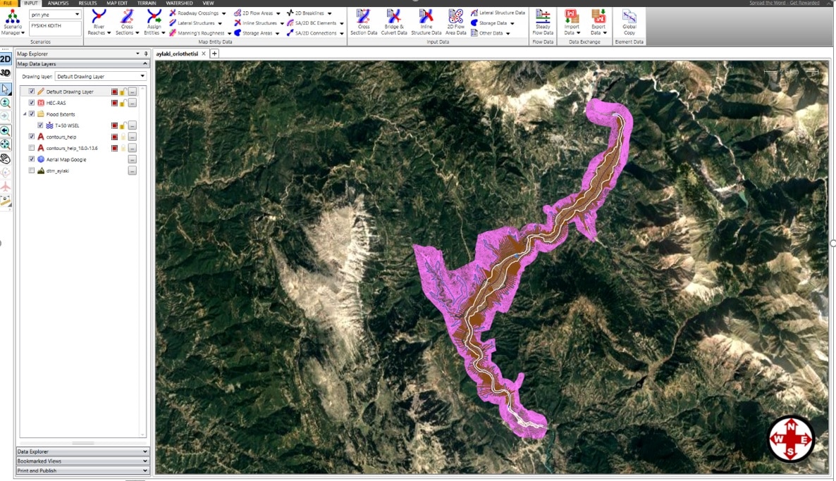The image size is (836, 481).
Task: Switch to the WATERSHED ribbon tab
Action: 179,4
